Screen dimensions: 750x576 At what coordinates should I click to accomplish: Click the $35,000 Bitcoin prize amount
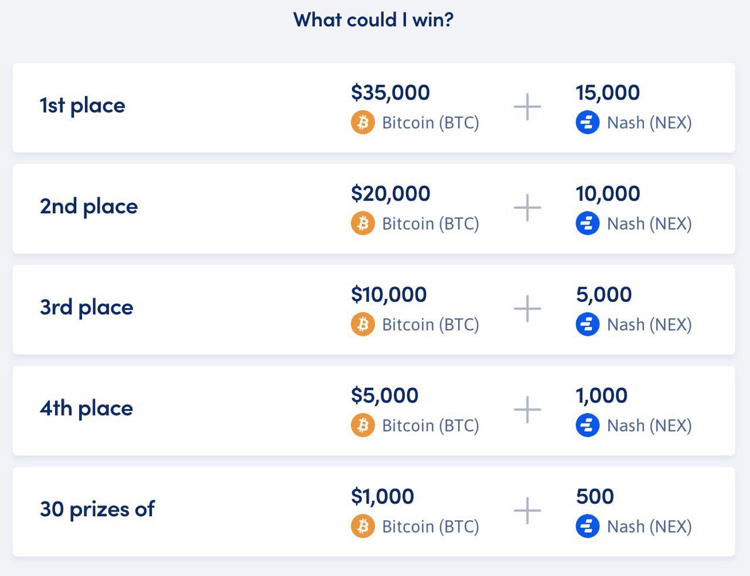click(x=390, y=92)
